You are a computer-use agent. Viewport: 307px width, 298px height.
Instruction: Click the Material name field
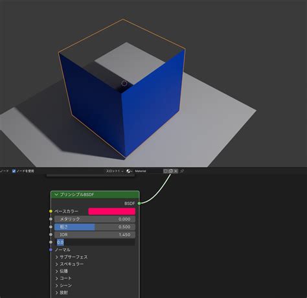point(148,171)
